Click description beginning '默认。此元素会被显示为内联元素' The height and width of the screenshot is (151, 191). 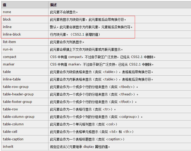(x=91, y=27)
